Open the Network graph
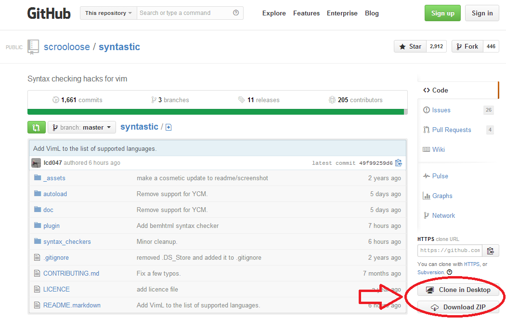The width and height of the screenshot is (506, 319). tap(443, 215)
